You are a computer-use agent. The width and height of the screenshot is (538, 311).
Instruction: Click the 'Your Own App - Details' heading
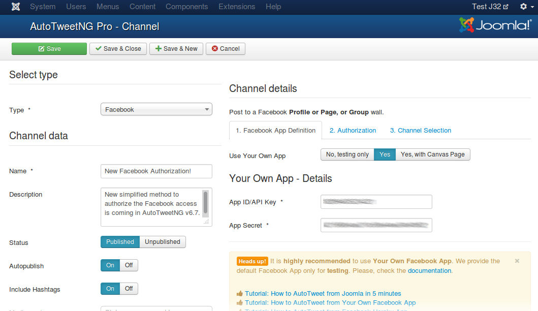[x=280, y=178]
